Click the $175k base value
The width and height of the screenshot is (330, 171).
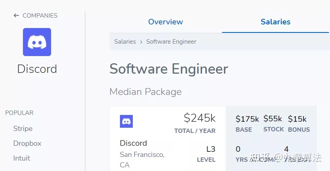pos(247,119)
